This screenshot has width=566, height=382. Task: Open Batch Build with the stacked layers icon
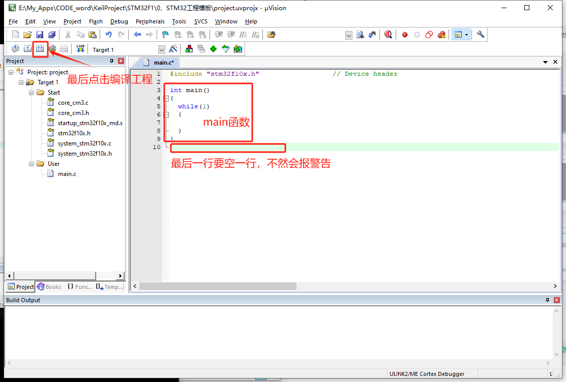52,49
